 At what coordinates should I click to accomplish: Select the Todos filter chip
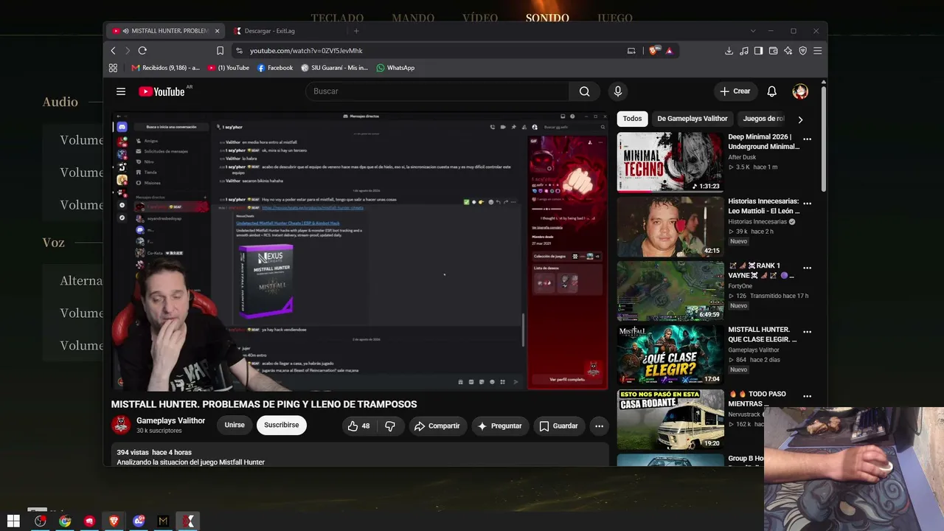[632, 119]
